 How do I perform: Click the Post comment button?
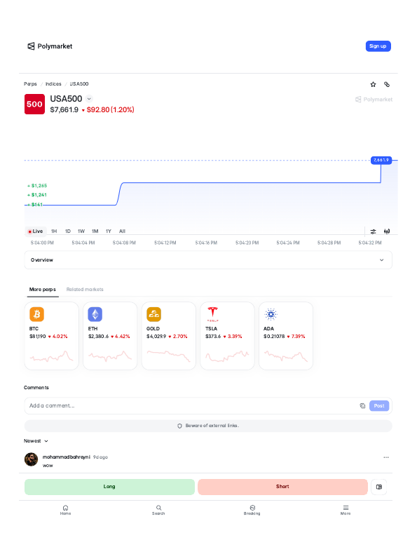(379, 405)
